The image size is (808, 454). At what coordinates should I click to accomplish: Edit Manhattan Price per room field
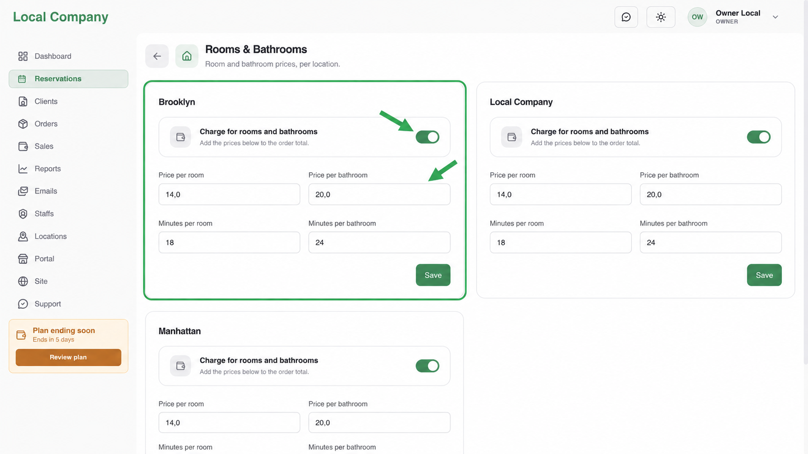pos(229,423)
